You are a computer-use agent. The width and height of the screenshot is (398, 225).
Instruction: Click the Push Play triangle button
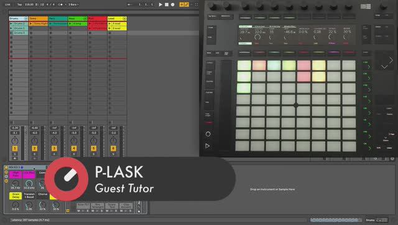(208, 146)
